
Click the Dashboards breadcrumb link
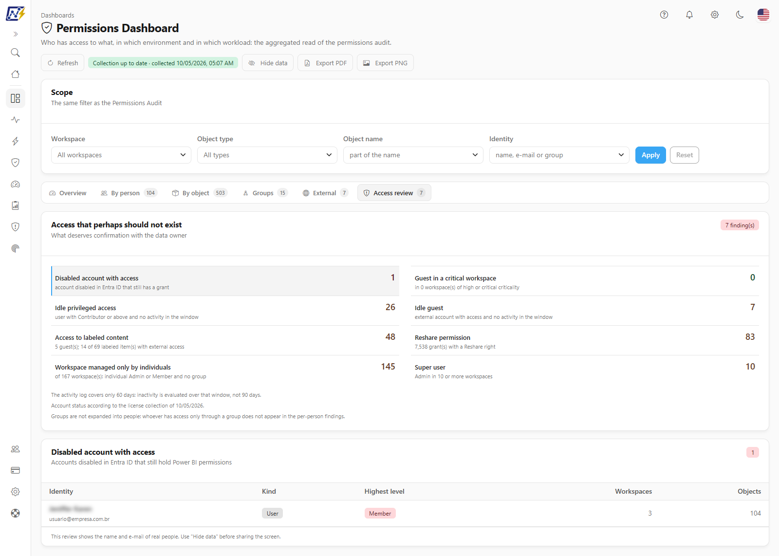tap(57, 15)
